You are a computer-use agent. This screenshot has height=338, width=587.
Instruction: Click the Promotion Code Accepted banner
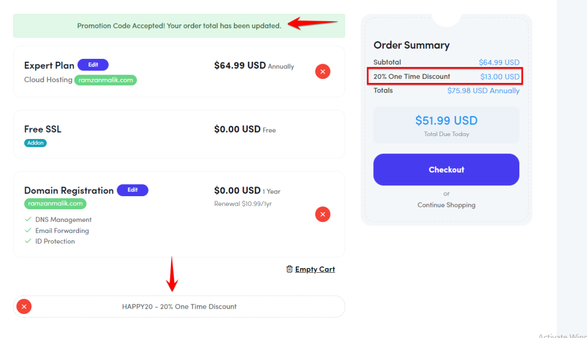point(179,26)
